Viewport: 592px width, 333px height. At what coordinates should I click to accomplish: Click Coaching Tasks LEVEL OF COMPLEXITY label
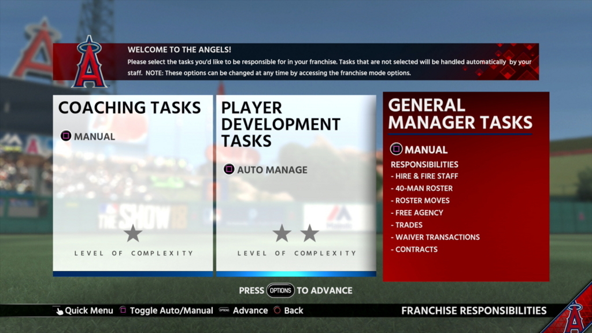(x=134, y=253)
